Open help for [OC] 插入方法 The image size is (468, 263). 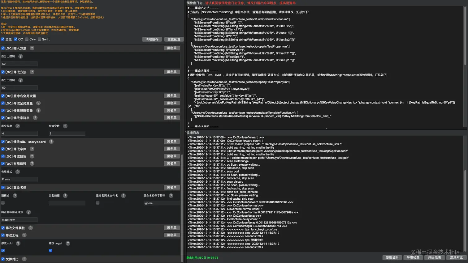(x=32, y=48)
